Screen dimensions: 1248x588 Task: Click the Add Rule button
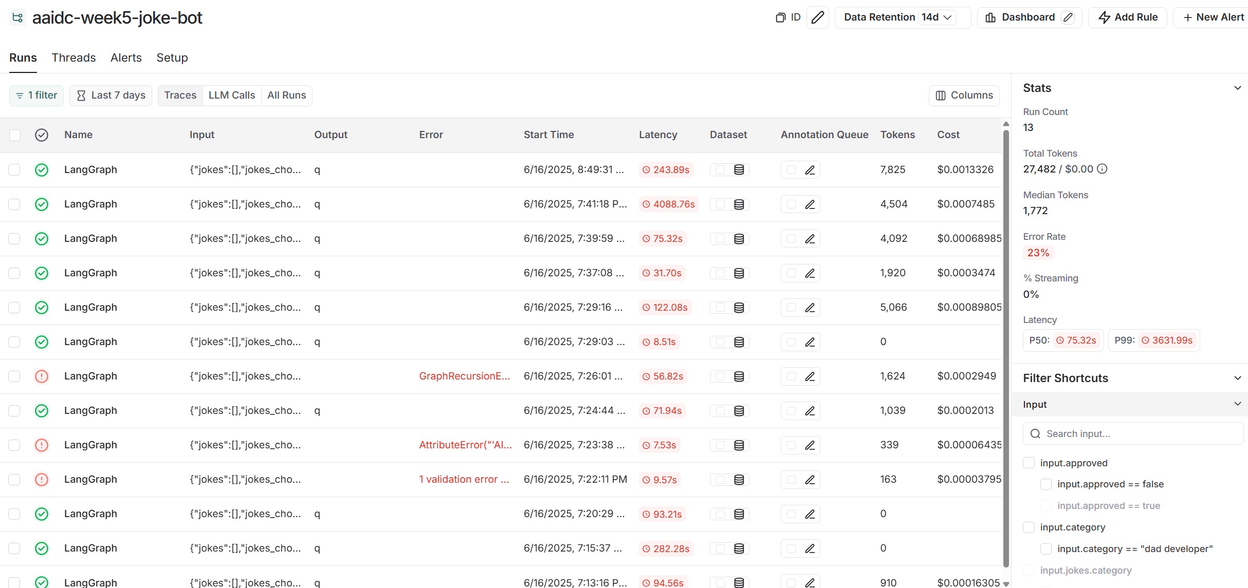(x=1128, y=17)
